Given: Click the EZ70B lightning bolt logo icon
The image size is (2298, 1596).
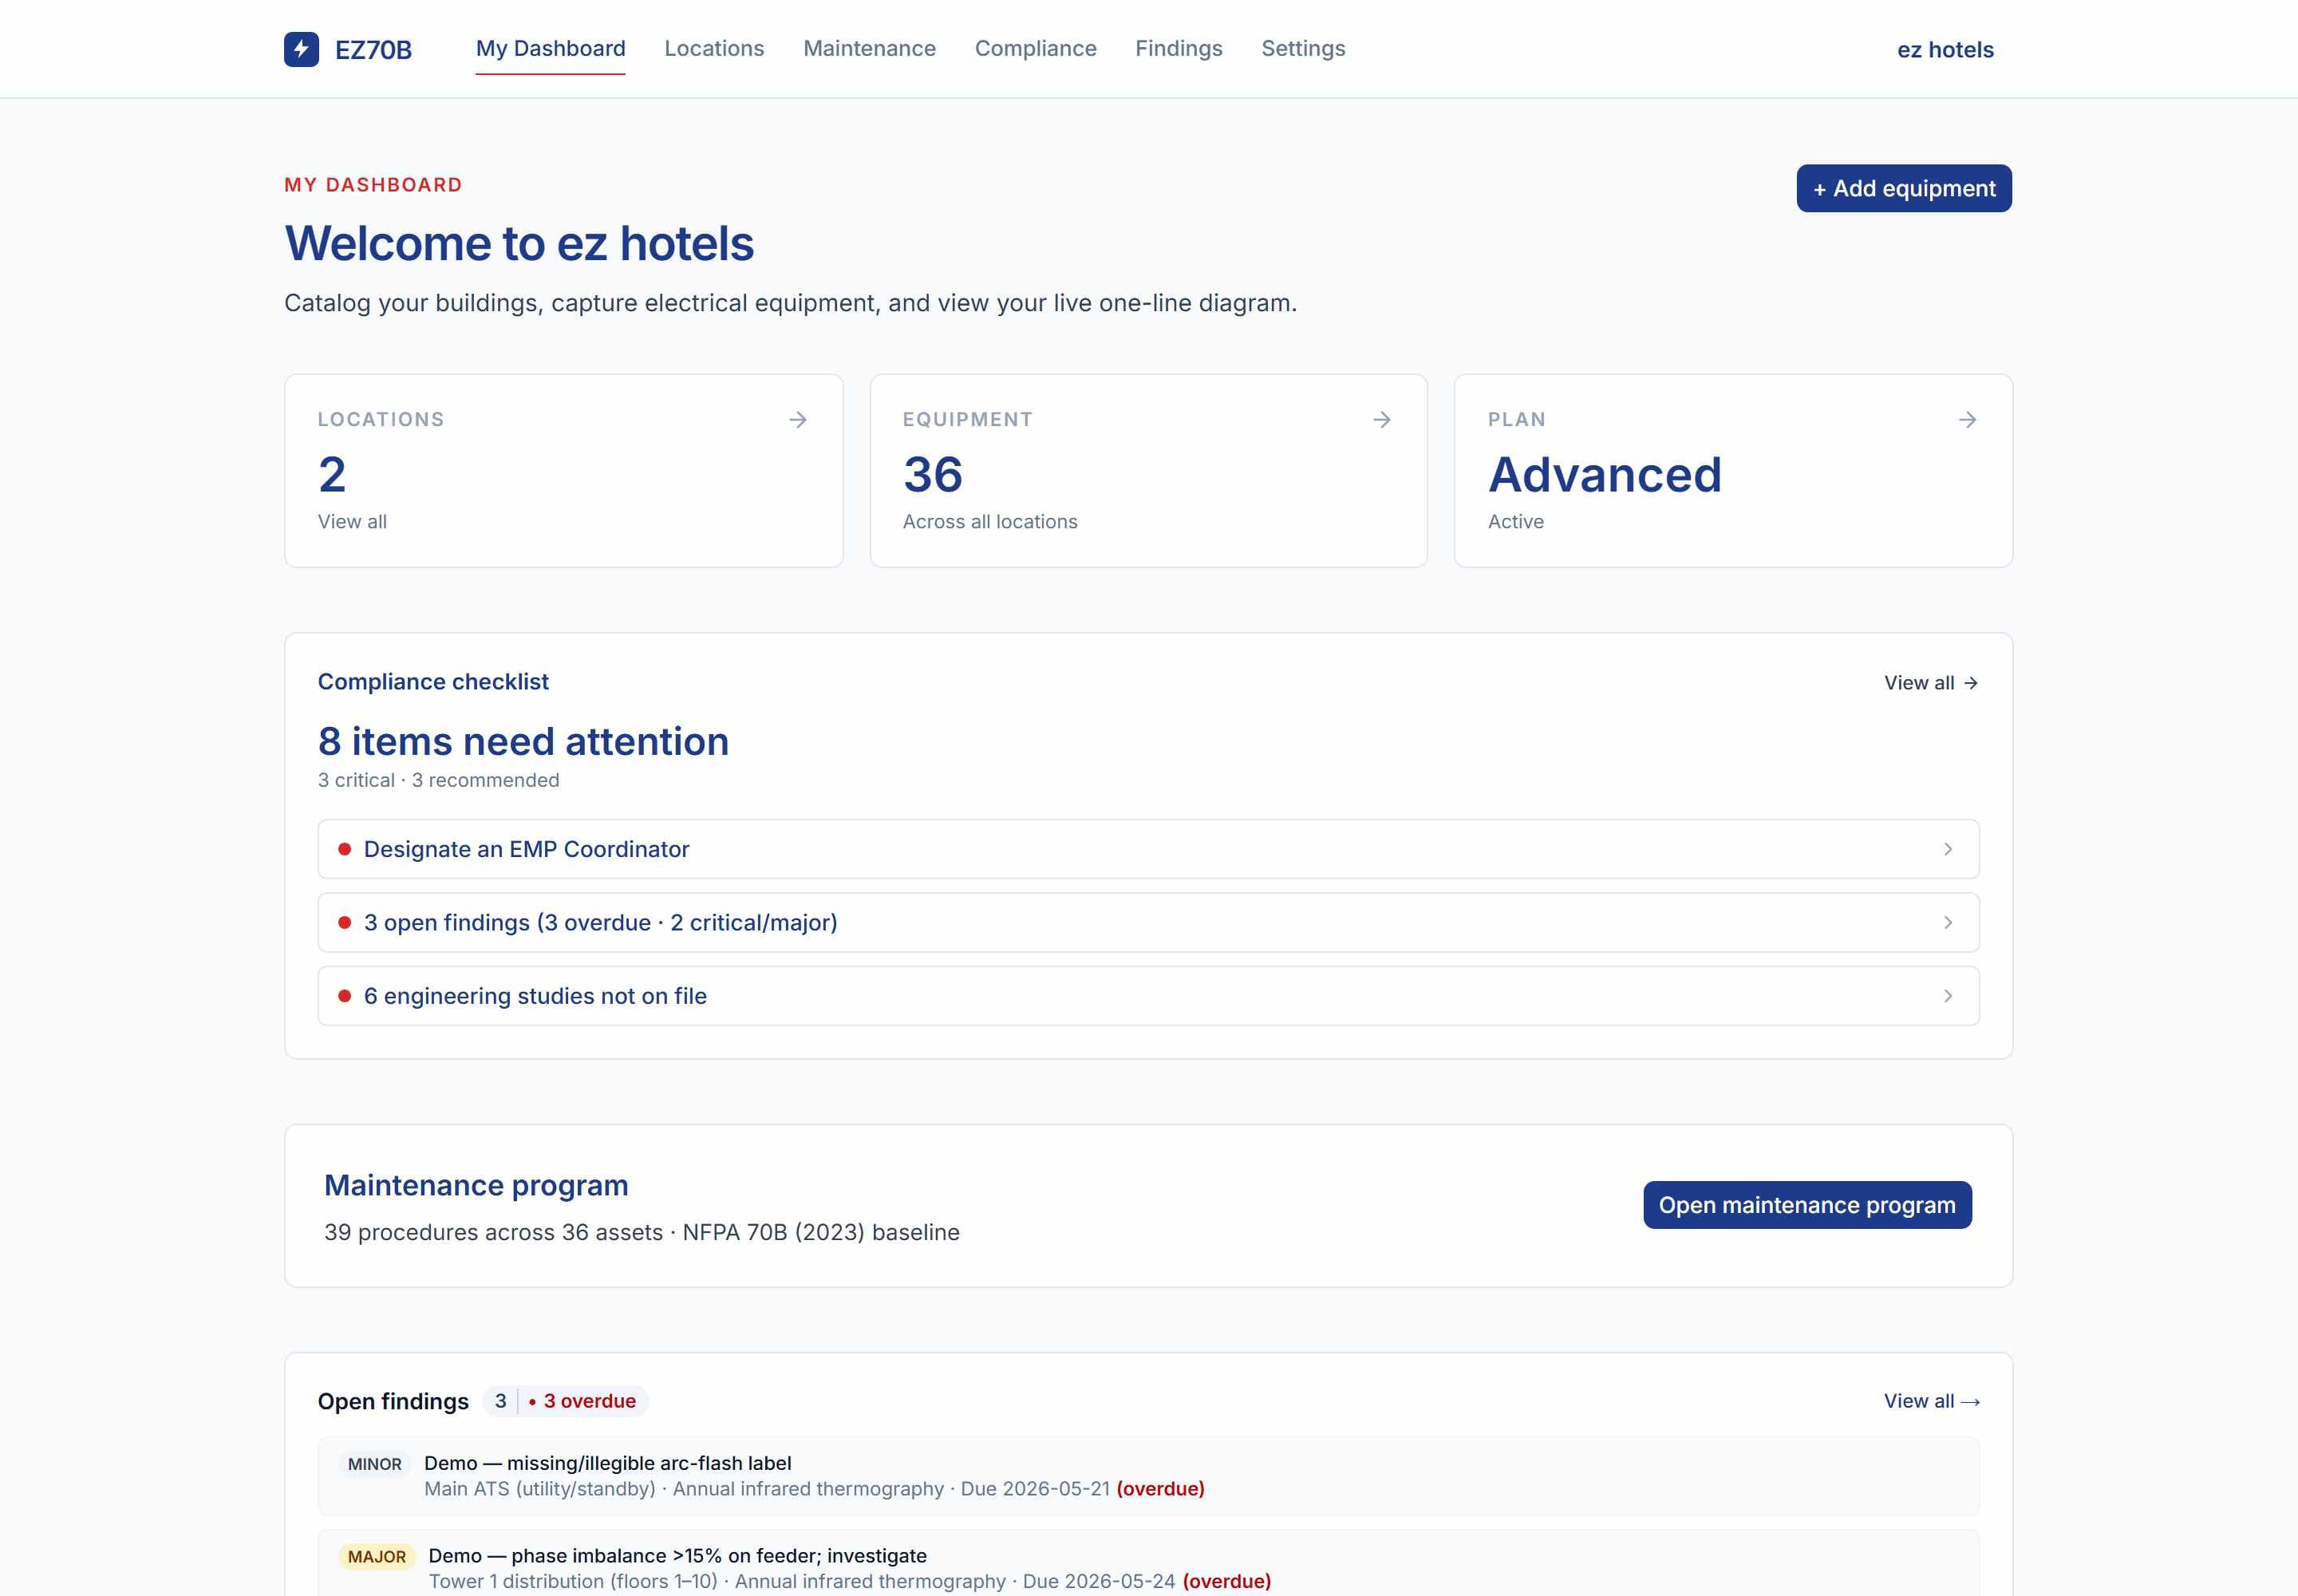Looking at the screenshot, I should (301, 49).
